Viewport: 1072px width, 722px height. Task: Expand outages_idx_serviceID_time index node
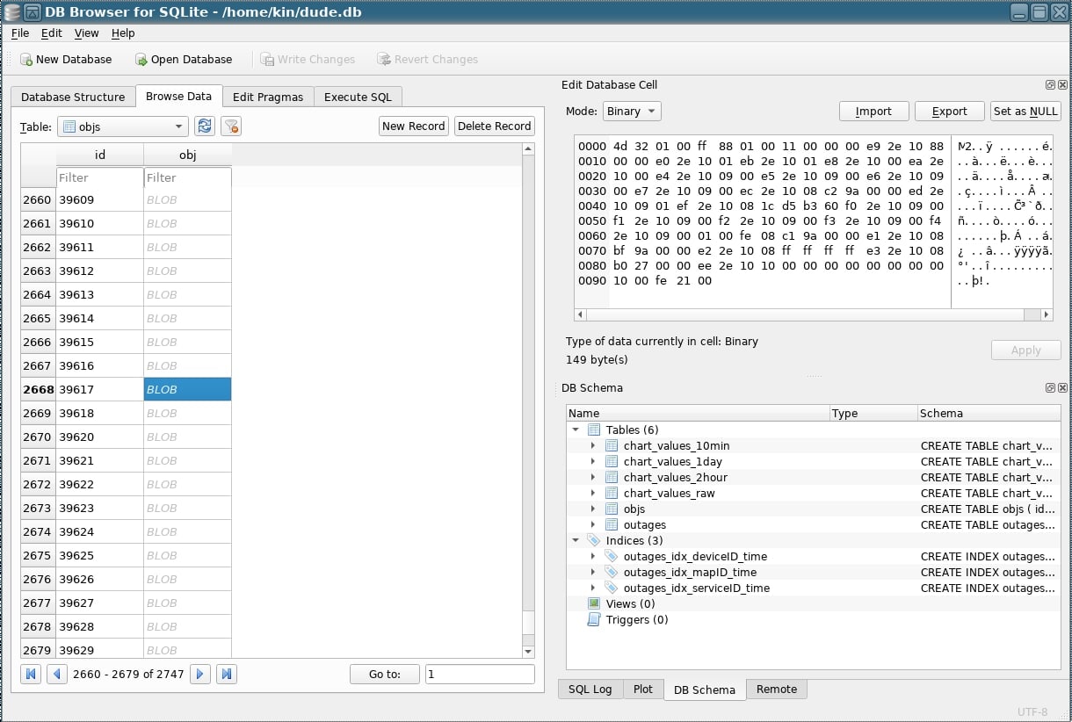point(594,588)
